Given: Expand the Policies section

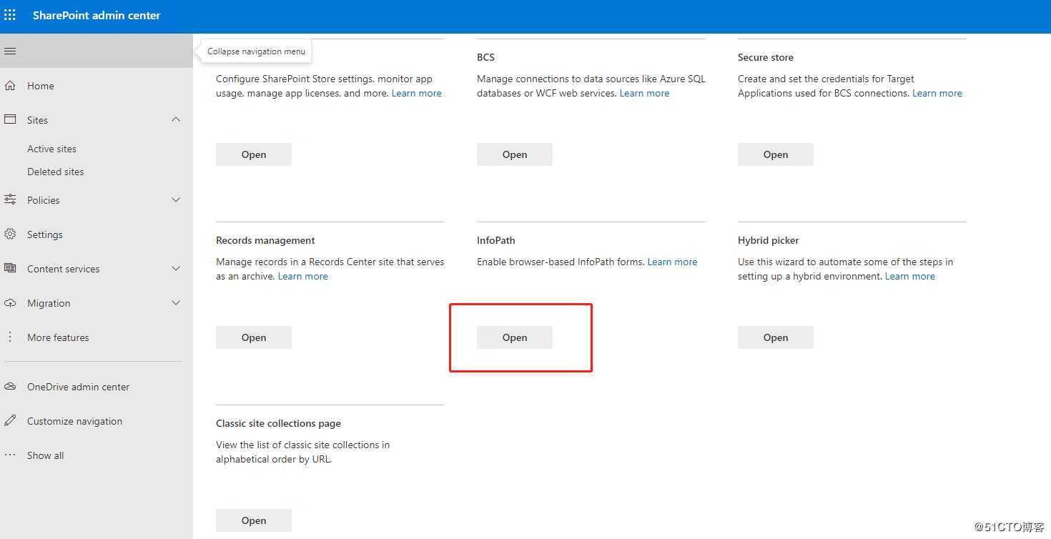Looking at the screenshot, I should pos(176,199).
